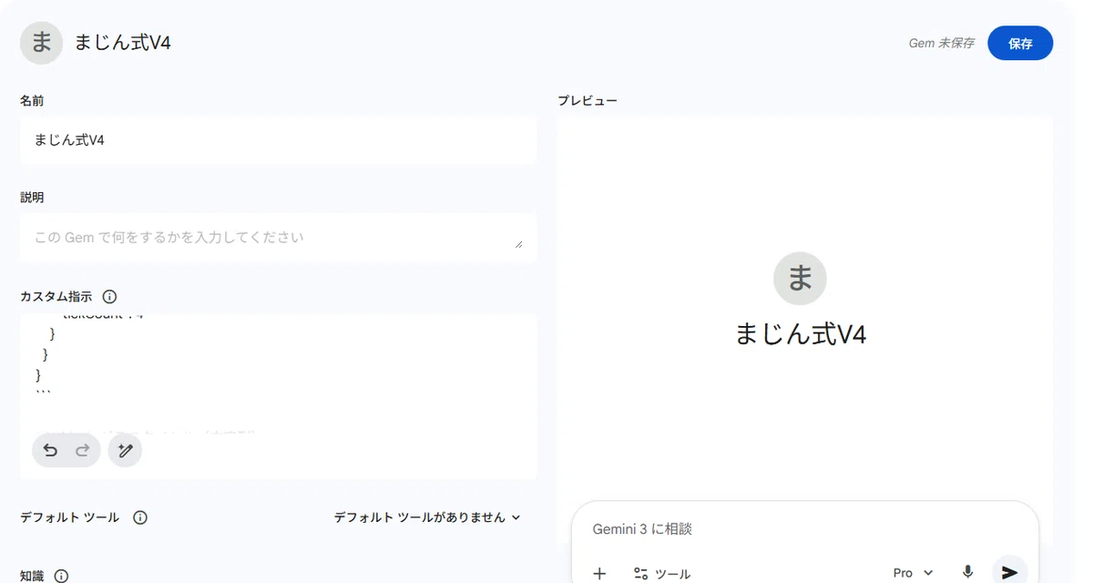Rewrite instructions with the magic pen icon

pyautogui.click(x=125, y=450)
